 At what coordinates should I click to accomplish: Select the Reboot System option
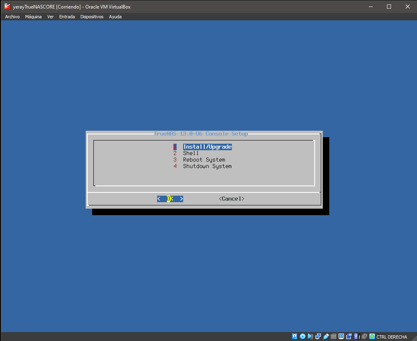point(204,160)
